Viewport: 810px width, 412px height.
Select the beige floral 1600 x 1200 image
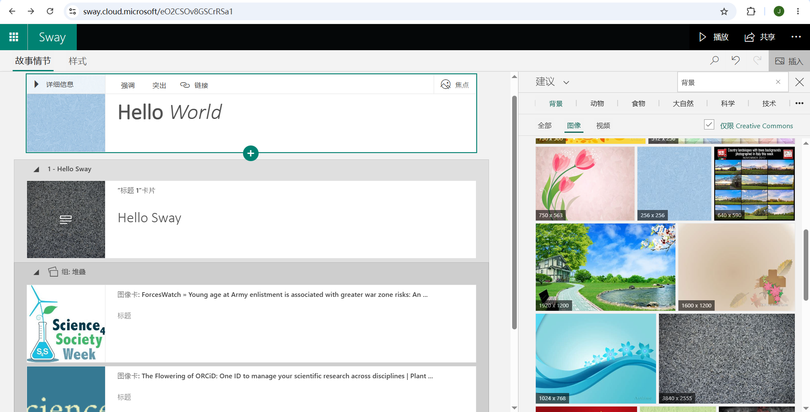pyautogui.click(x=737, y=267)
